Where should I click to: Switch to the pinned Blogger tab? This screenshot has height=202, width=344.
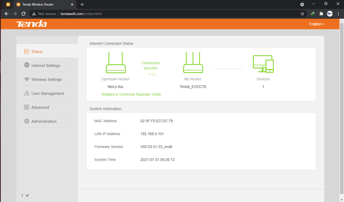pyautogui.click(x=8, y=4)
